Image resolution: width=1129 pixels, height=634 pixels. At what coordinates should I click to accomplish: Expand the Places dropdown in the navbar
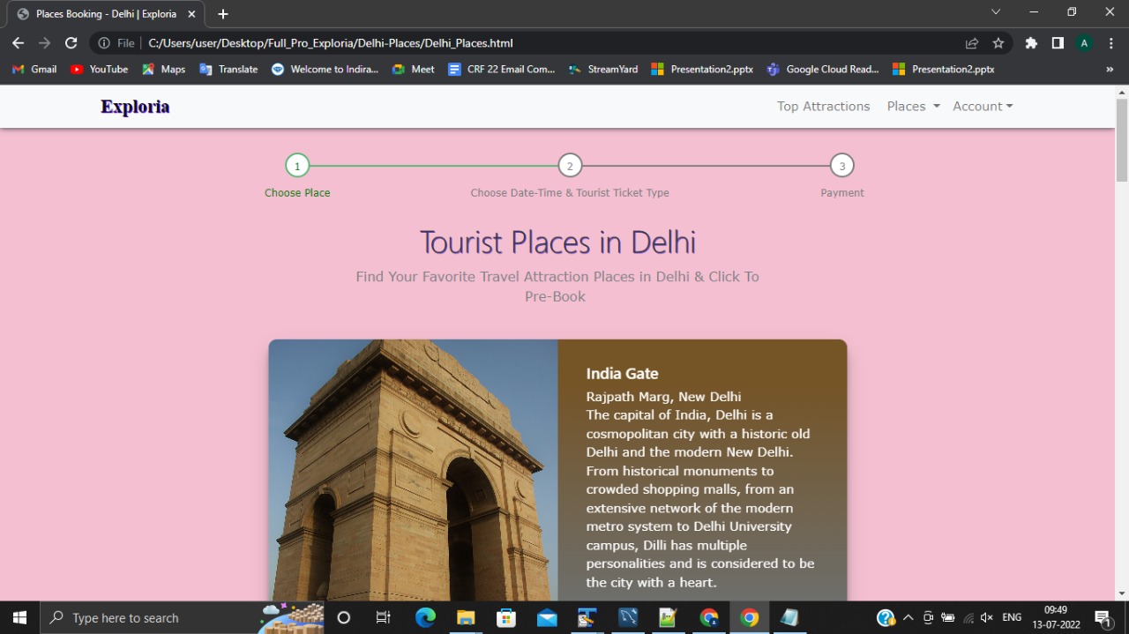[x=913, y=106]
